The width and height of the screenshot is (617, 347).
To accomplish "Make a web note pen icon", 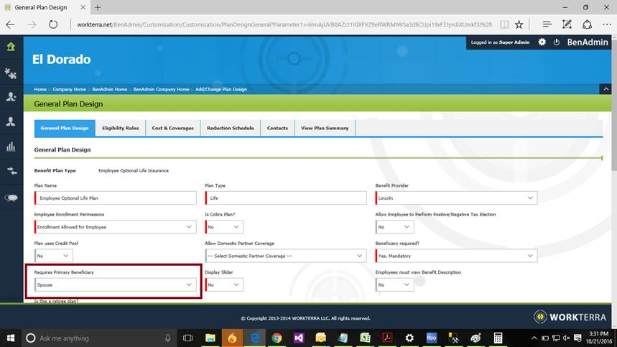I will pos(567,24).
